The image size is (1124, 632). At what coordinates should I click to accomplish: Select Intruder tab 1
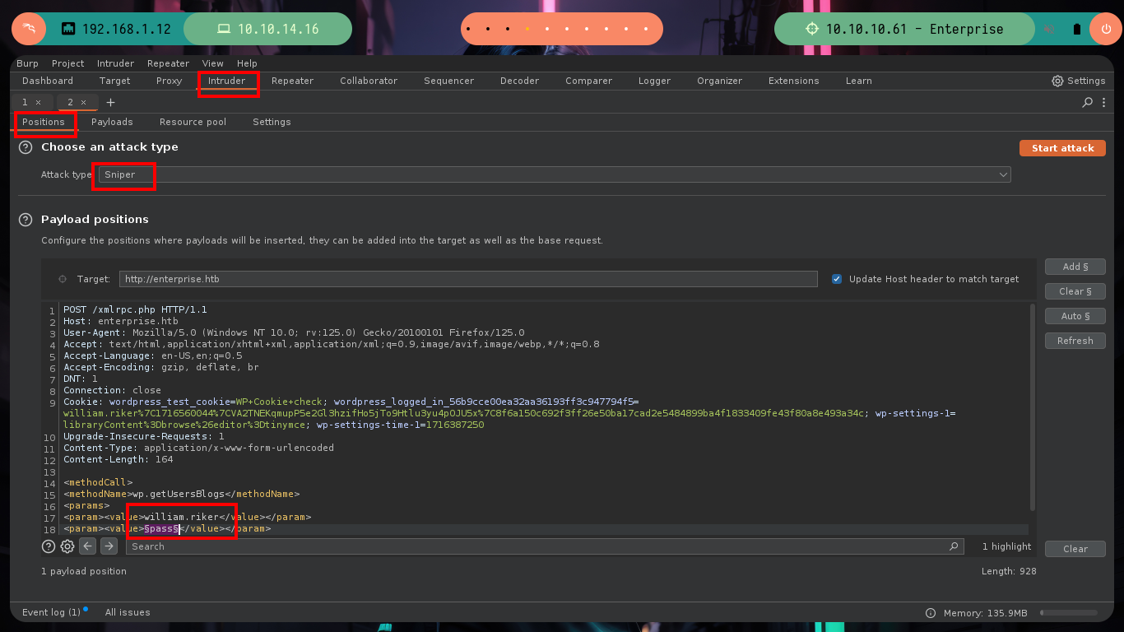click(26, 102)
